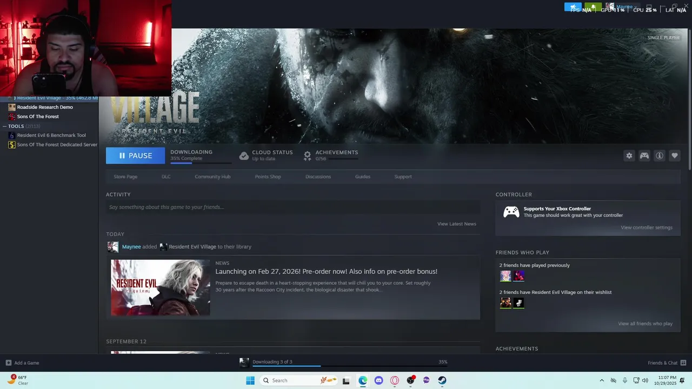
Task: Click the taskbar Search box
Action: click(298, 380)
